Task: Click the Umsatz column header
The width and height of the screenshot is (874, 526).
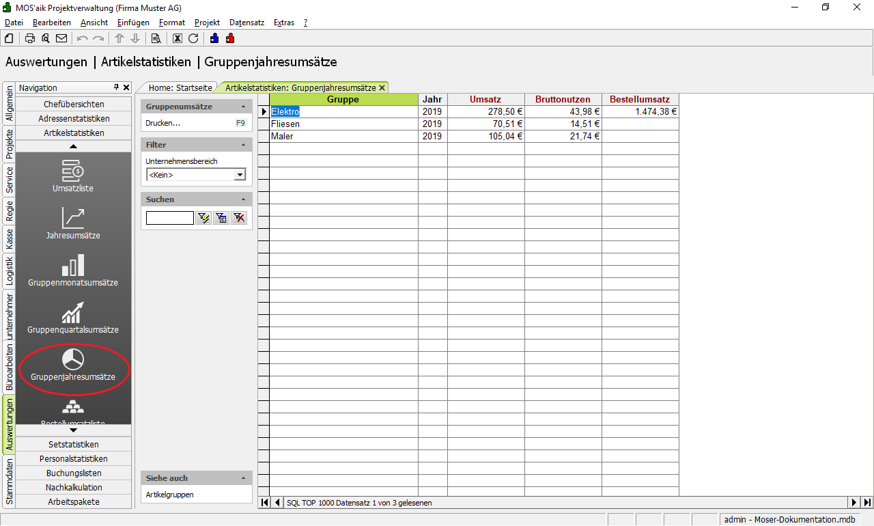Action: tap(485, 100)
